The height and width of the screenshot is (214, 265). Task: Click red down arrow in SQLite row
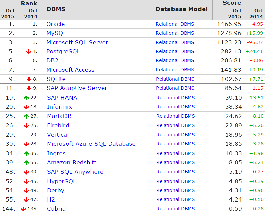coord(29,79)
